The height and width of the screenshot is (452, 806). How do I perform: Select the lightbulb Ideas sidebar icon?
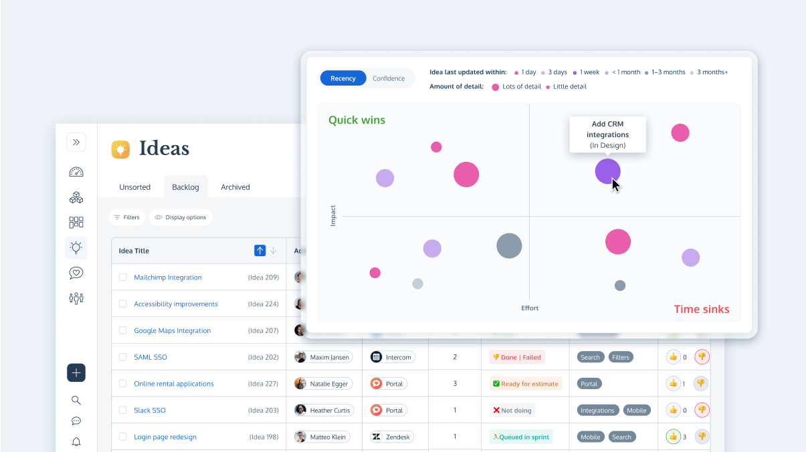[x=76, y=248]
